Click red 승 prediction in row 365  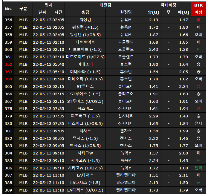click(198, 87)
